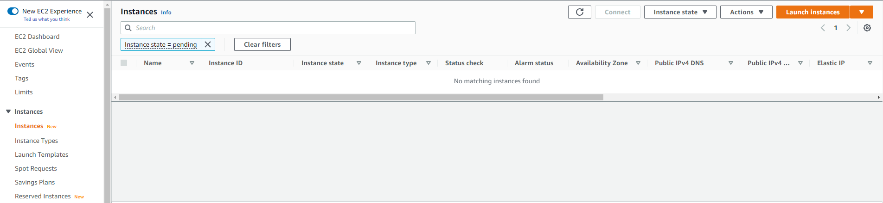Open Instance Types
This screenshot has width=883, height=203.
click(36, 141)
